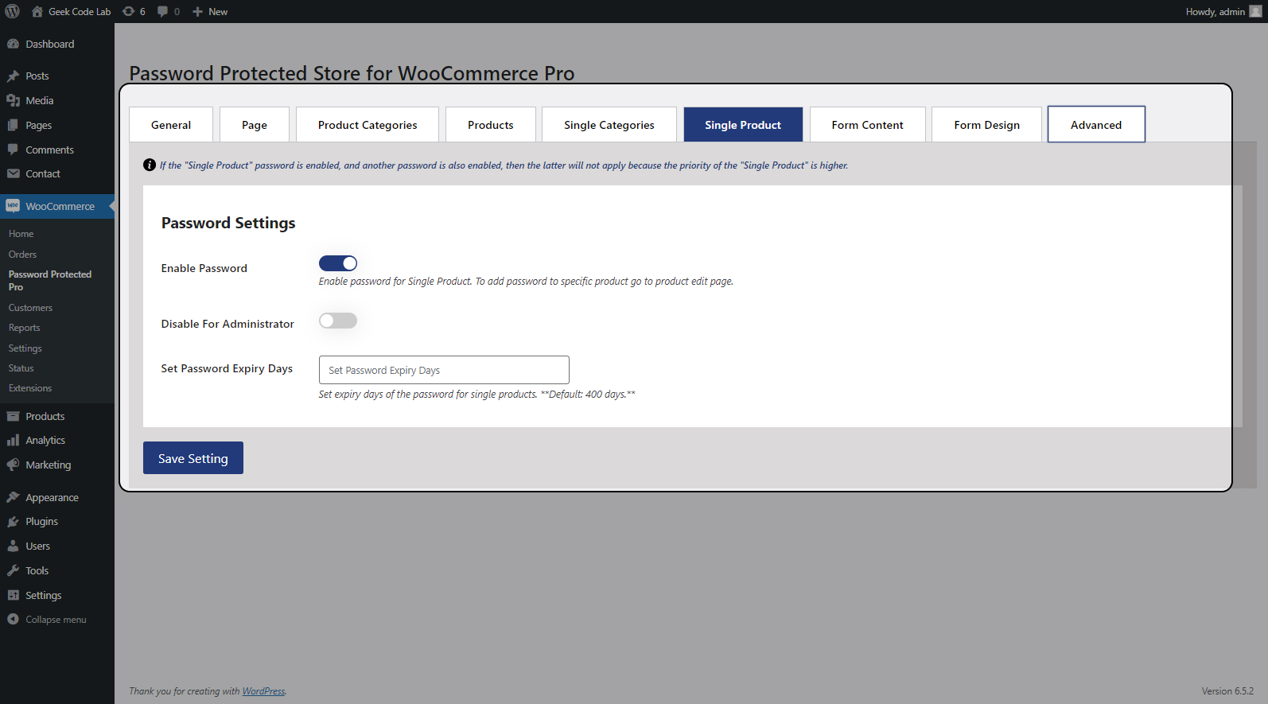This screenshot has height=704, width=1268.
Task: Click the Products icon in sidebar
Action: [x=13, y=416]
